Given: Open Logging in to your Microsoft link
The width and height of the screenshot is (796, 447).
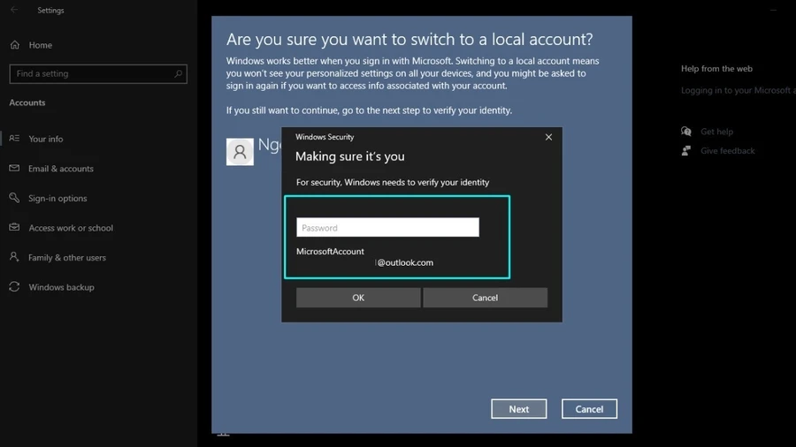Looking at the screenshot, I should pos(739,90).
